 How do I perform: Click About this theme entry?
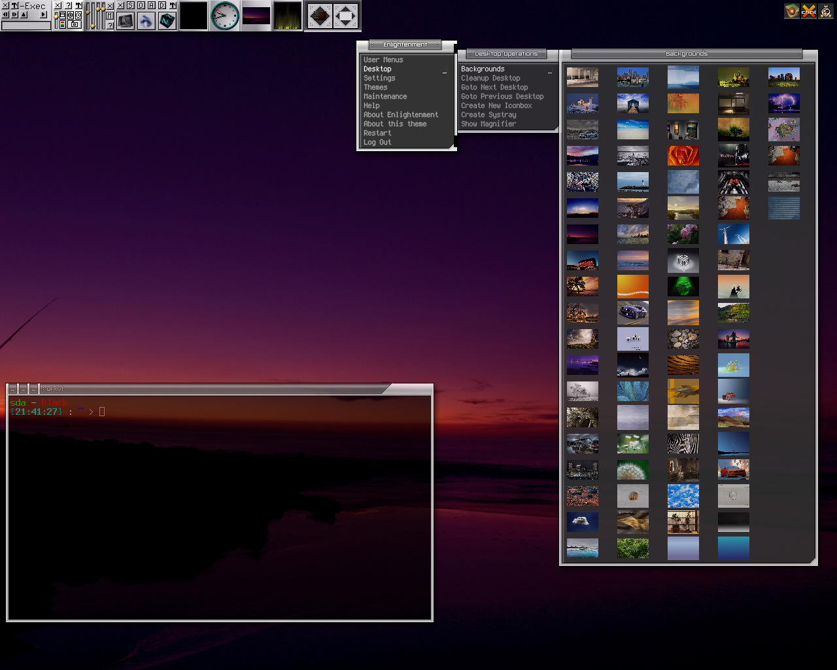coord(395,124)
